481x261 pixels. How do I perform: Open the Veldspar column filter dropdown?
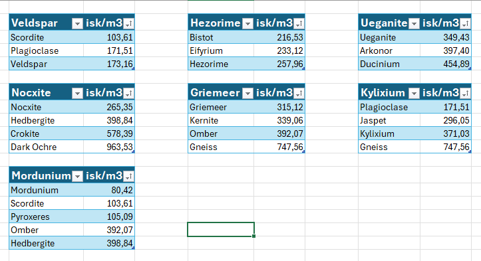coord(77,24)
